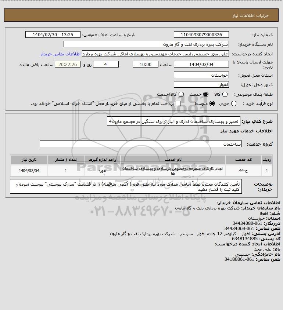Click the service name cell انجام کارهای متفرقه
The image size is (283, 310).
(x=173, y=171)
